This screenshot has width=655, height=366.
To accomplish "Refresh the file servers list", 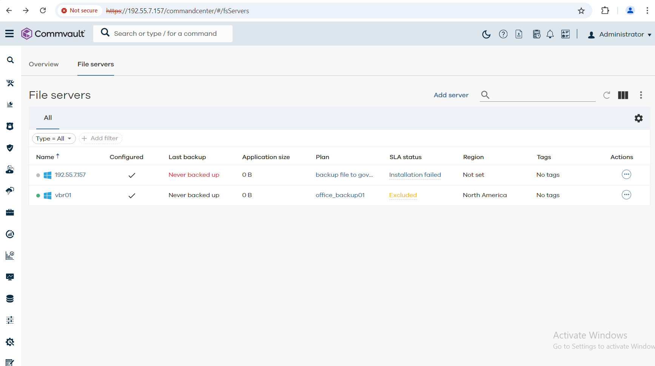I will pos(607,95).
